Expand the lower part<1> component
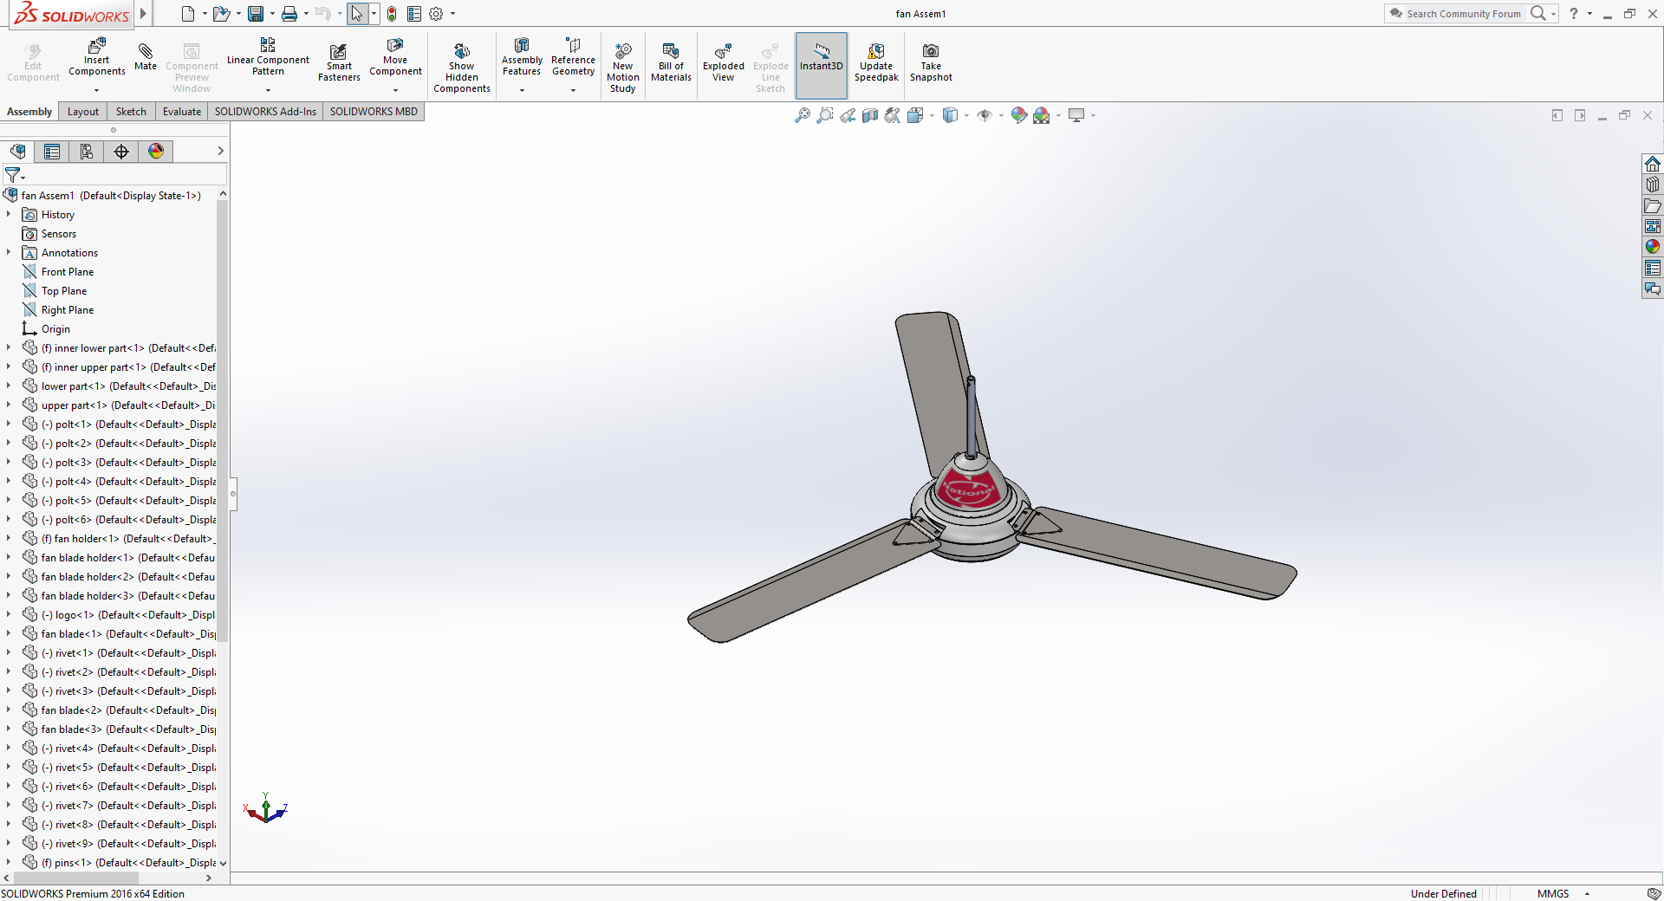This screenshot has width=1664, height=901. (x=9, y=386)
